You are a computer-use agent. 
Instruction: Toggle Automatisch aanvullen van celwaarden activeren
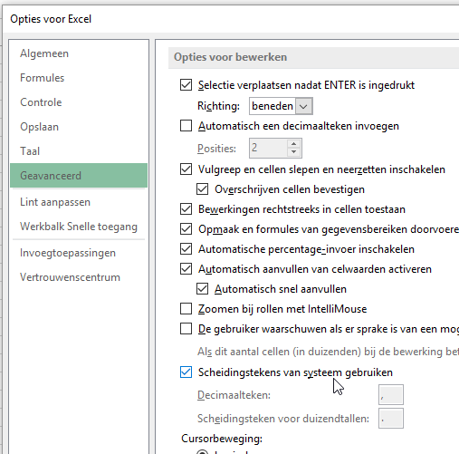click(186, 269)
